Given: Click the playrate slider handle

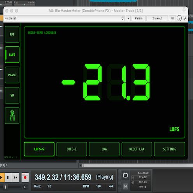Looking at the screenshot, I should point(5,187).
